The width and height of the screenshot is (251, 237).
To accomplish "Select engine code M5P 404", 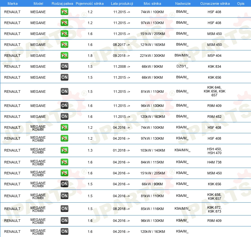I will (x=214, y=56).
